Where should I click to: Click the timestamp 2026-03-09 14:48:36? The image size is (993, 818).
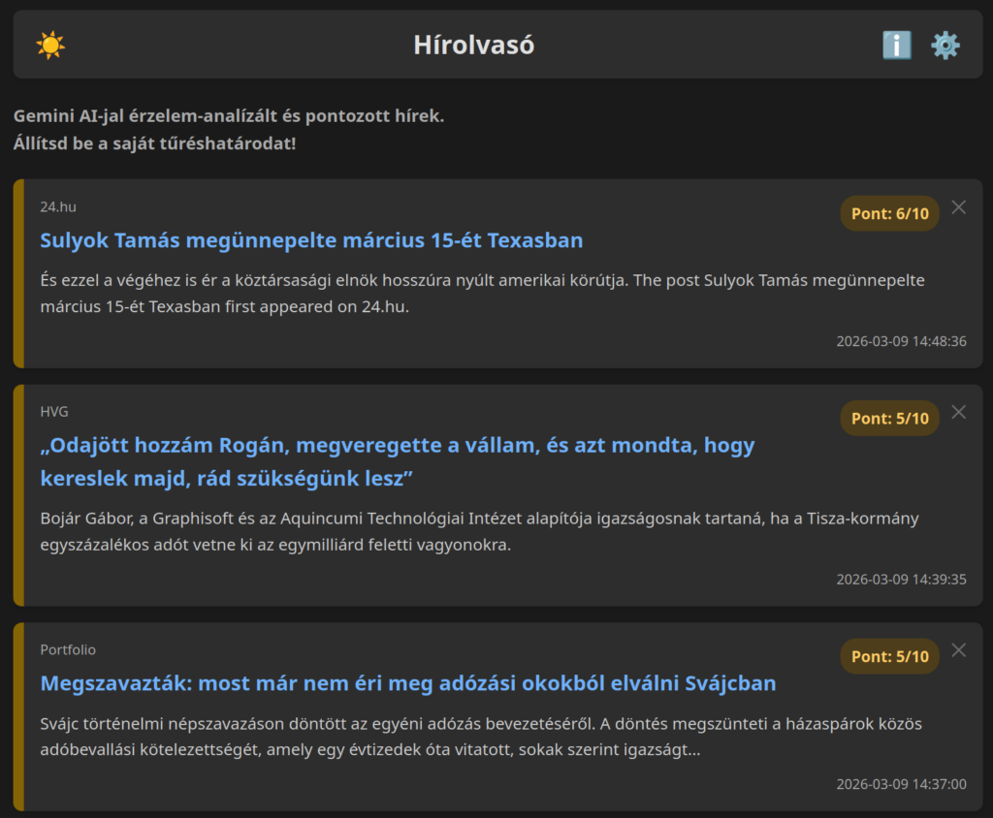901,341
